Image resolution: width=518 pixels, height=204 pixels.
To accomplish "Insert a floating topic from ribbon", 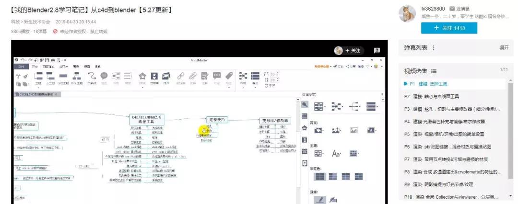I will (63, 79).
